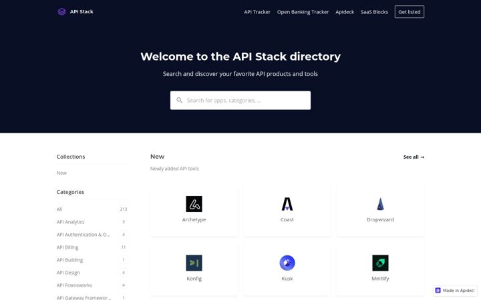
Task: Click the search magnifier icon
Action: tap(180, 100)
